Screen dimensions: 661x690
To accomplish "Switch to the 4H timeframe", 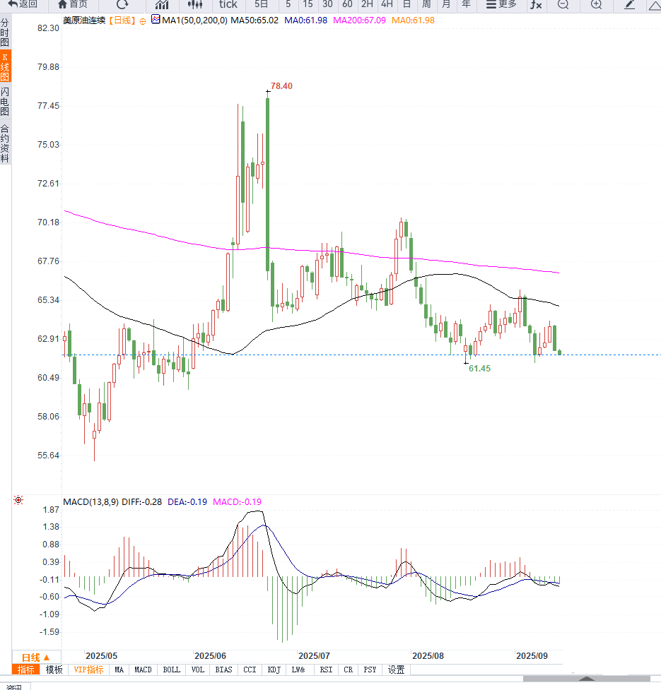I will coord(387,4).
